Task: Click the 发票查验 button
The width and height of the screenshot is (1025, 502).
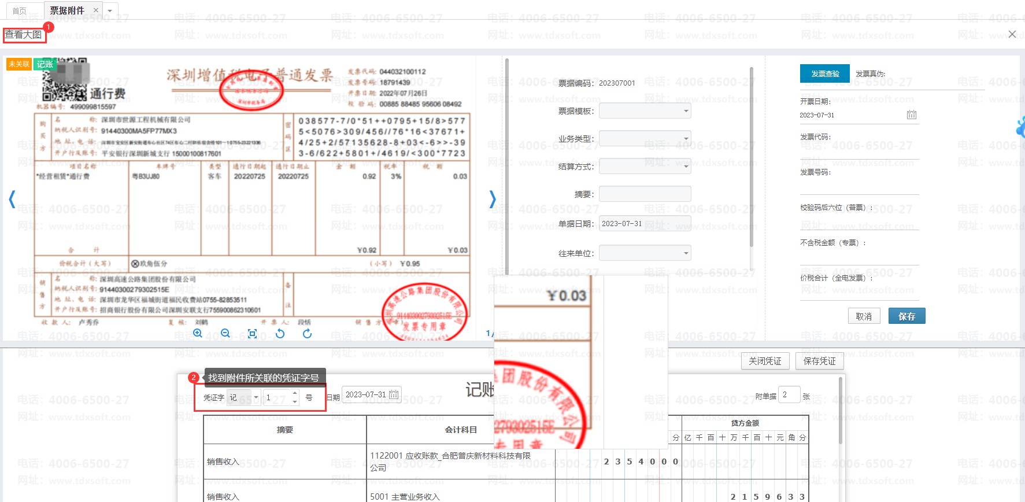Action: coord(824,73)
